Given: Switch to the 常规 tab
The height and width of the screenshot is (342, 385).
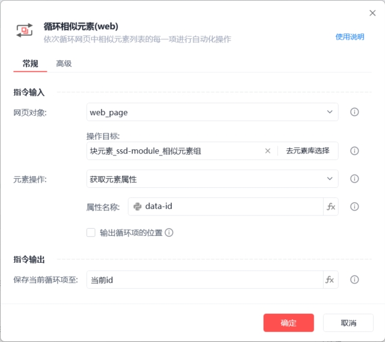Looking at the screenshot, I should tap(30, 64).
